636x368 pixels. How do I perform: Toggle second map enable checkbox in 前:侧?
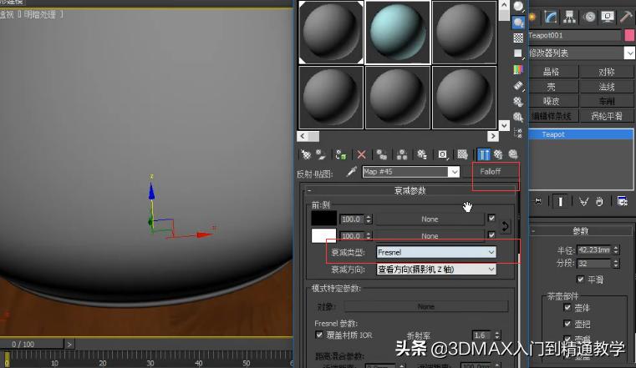[x=491, y=234]
